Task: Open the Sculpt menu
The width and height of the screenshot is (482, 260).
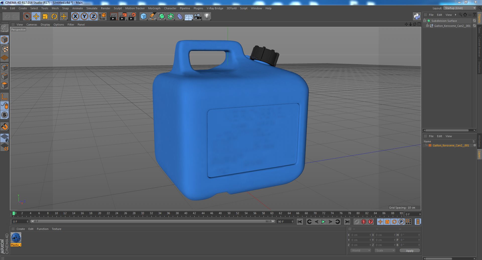Action: [118, 8]
